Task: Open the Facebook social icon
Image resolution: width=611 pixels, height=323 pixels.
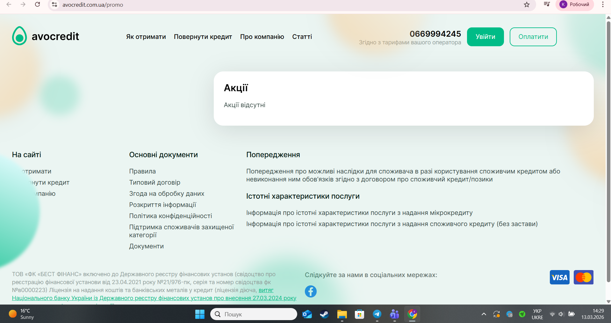Action: pos(311,291)
